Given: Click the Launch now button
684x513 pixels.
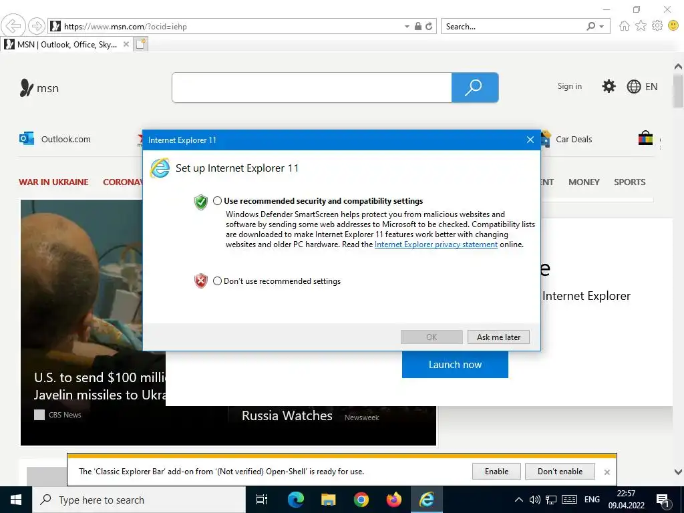Looking at the screenshot, I should (x=455, y=364).
